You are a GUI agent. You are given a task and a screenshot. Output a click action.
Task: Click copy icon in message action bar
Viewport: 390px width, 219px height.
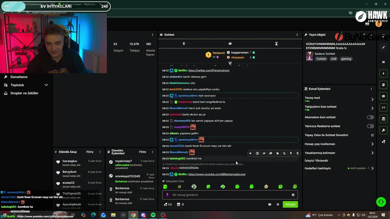tap(277, 153)
